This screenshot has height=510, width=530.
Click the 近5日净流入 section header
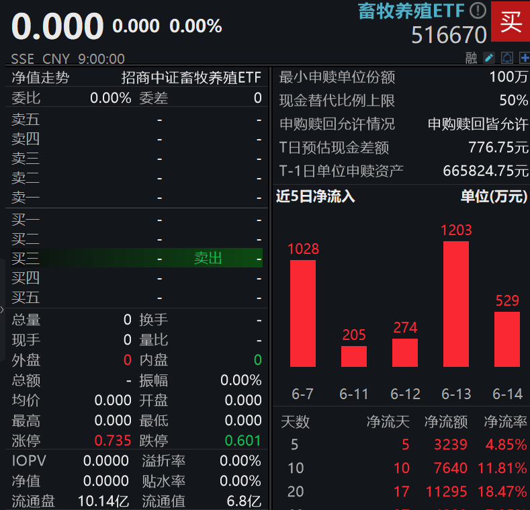click(316, 196)
